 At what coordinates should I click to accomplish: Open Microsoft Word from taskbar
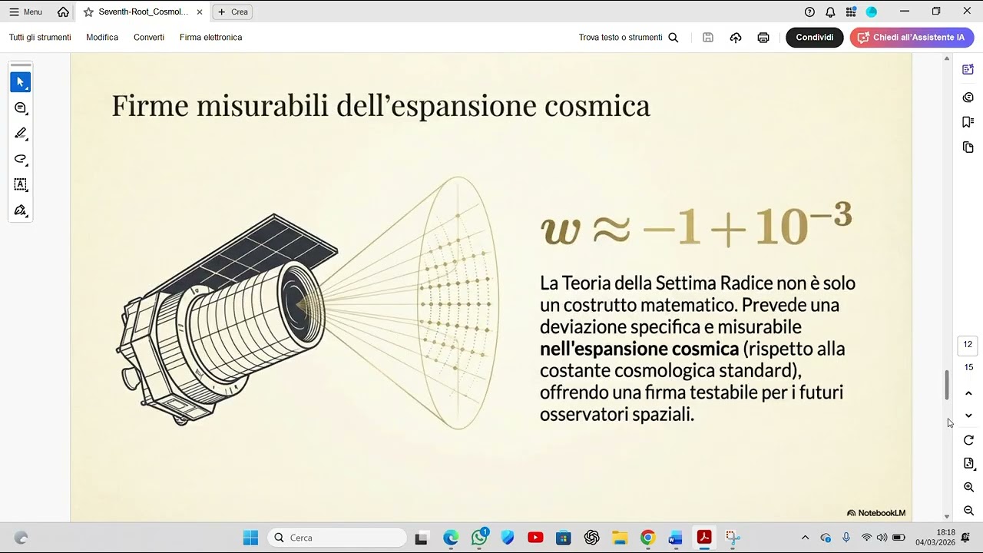676,538
